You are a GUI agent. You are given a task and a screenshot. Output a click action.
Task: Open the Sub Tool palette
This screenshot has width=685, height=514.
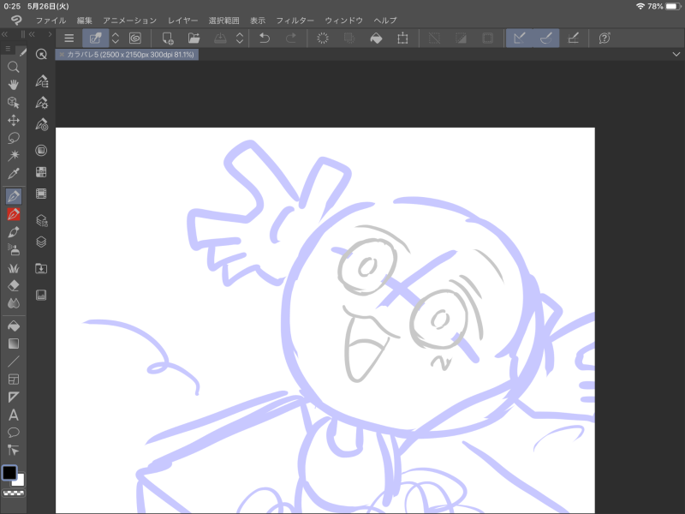click(41, 81)
